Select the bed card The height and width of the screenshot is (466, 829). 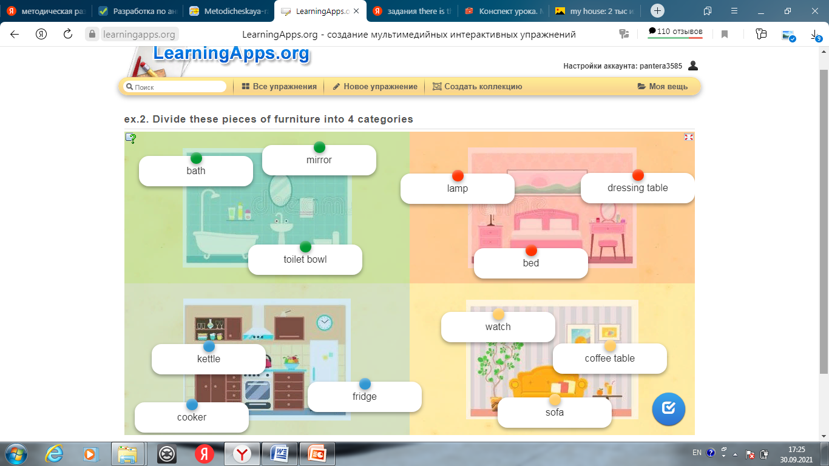(531, 263)
